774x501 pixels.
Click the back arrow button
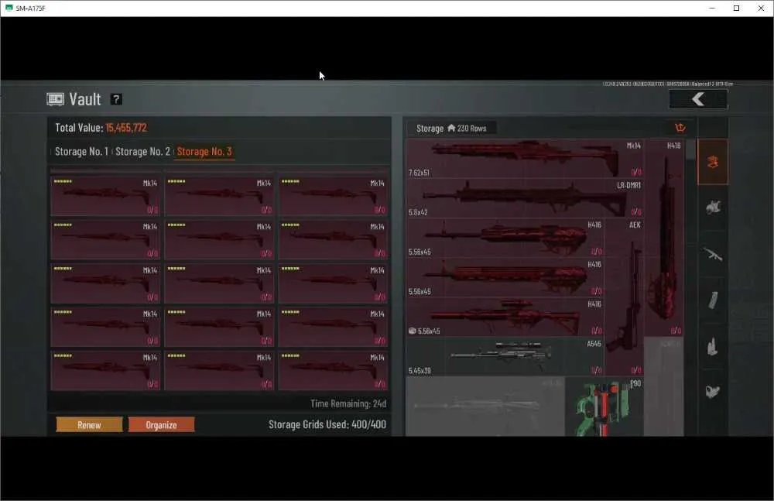(698, 99)
